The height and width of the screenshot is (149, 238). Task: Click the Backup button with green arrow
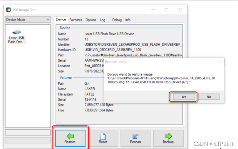click(x=168, y=138)
